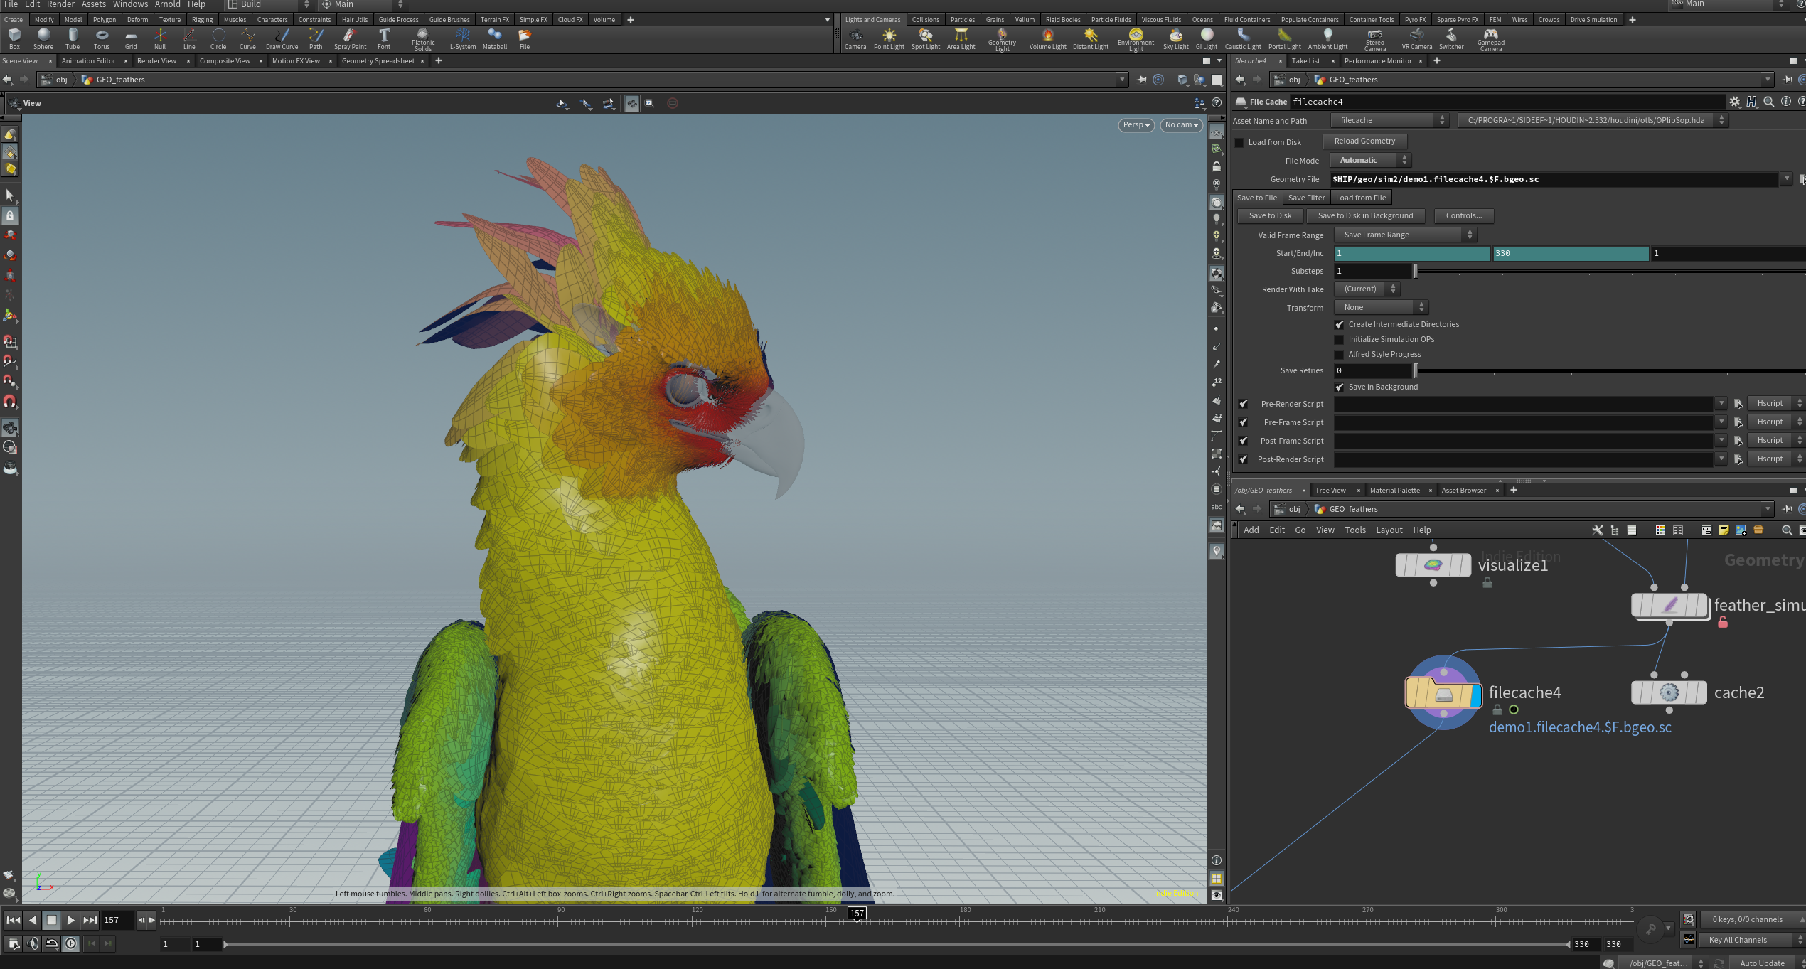Click the Reload Geometry button
The width and height of the screenshot is (1806, 969).
coord(1364,141)
